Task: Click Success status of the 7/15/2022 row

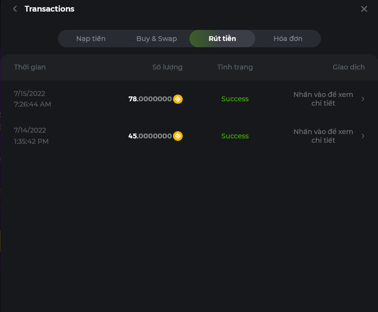Action: pos(235,99)
